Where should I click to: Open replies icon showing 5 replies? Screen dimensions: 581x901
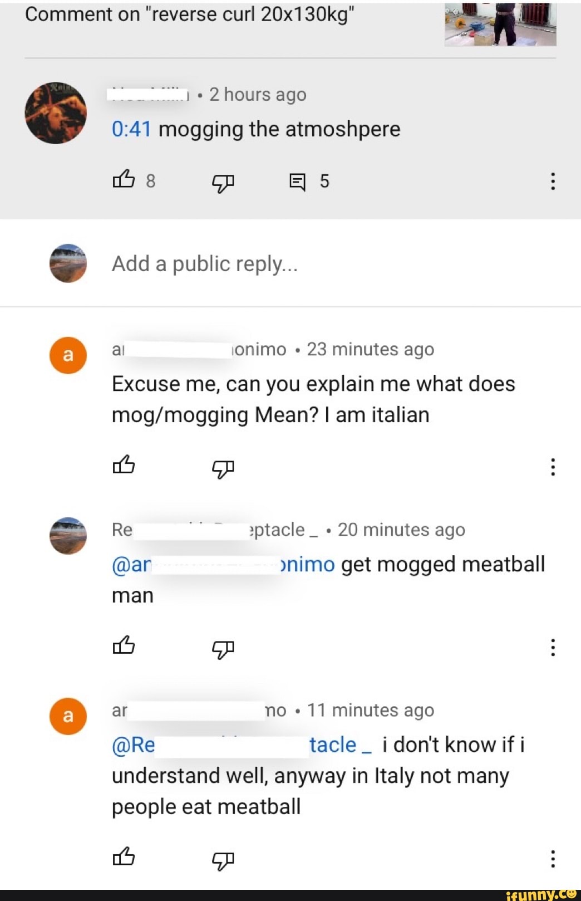click(x=298, y=182)
